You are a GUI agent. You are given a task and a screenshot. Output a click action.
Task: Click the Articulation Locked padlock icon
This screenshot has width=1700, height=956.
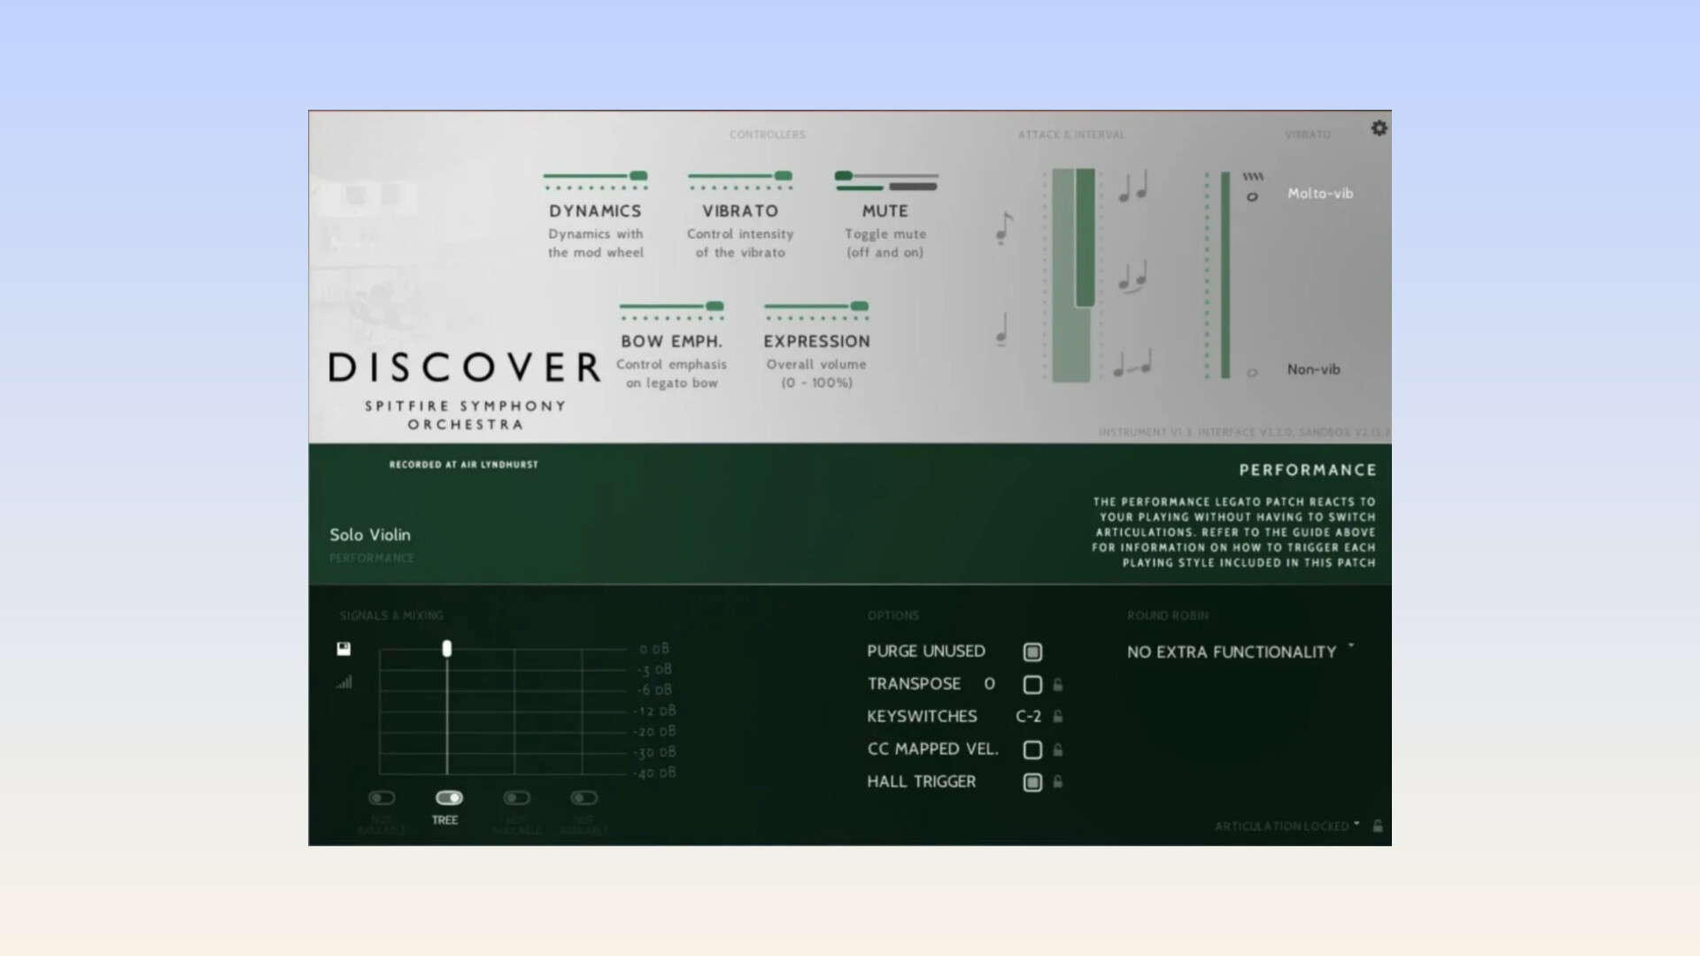[x=1378, y=826]
